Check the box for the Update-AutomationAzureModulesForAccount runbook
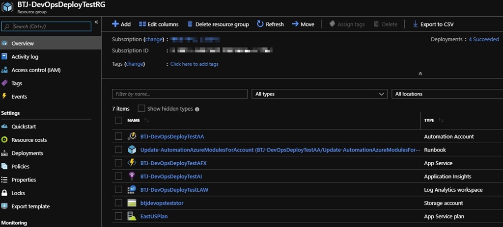 [x=119, y=150]
